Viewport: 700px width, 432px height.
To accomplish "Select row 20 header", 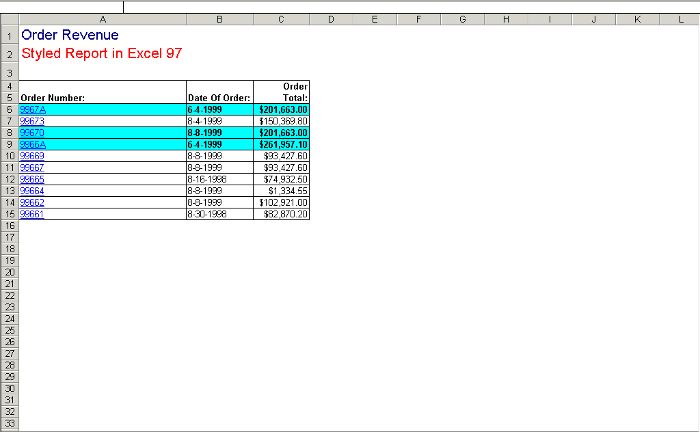I will 10,272.
